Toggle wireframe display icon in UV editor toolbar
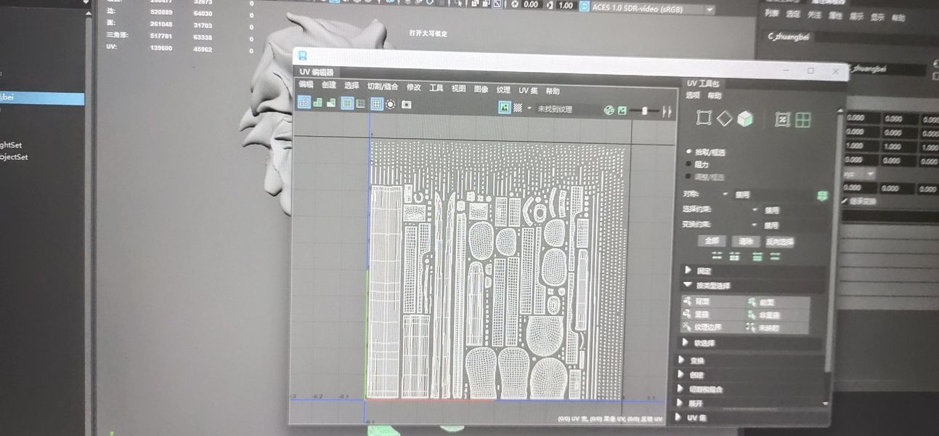Image resolution: width=939 pixels, height=436 pixels. coord(304,103)
